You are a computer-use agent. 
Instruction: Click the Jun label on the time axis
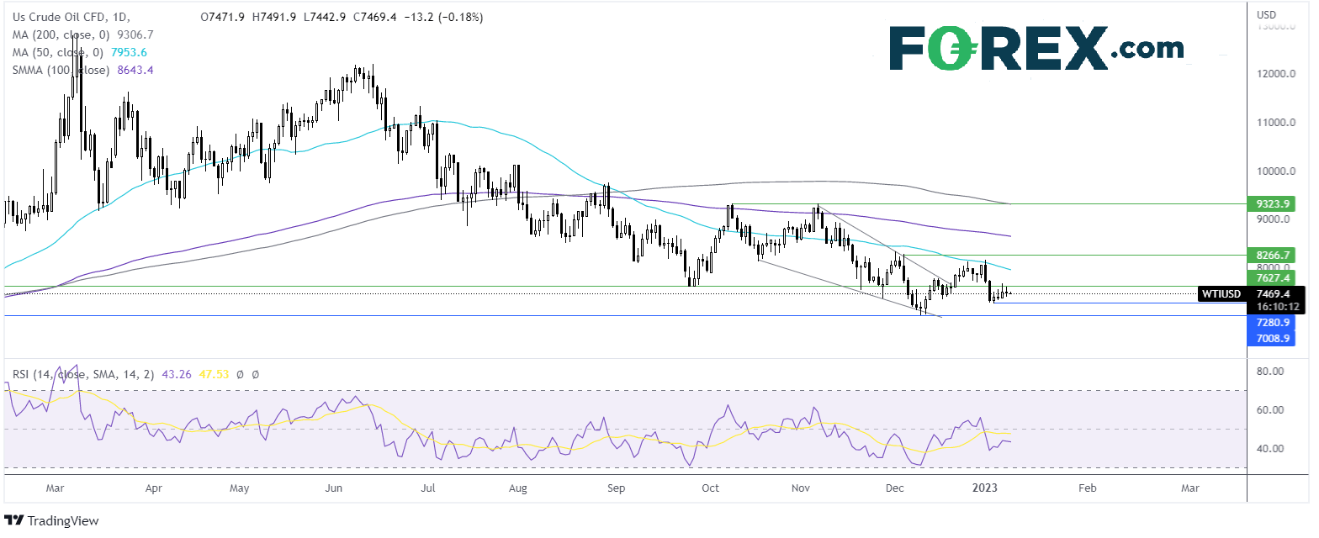[x=334, y=488]
